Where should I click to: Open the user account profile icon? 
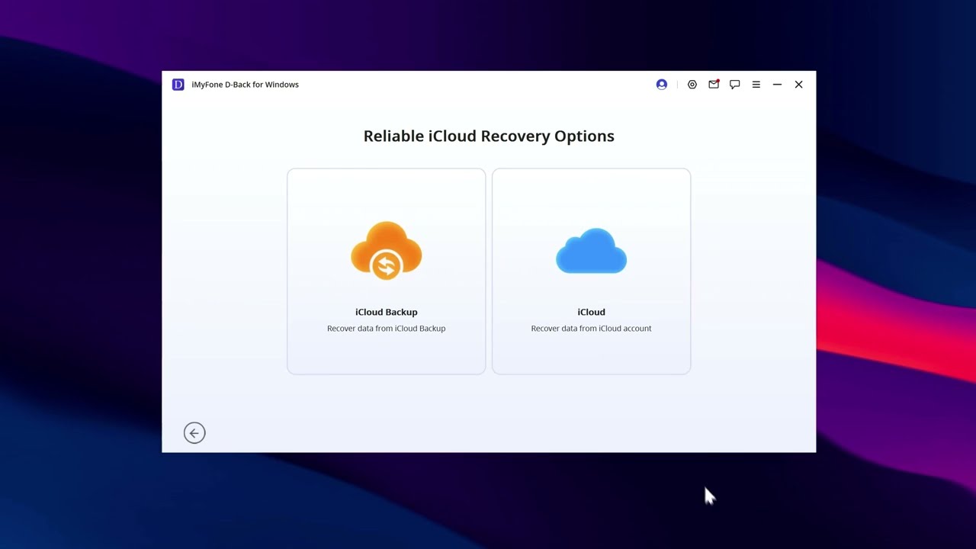click(x=662, y=85)
